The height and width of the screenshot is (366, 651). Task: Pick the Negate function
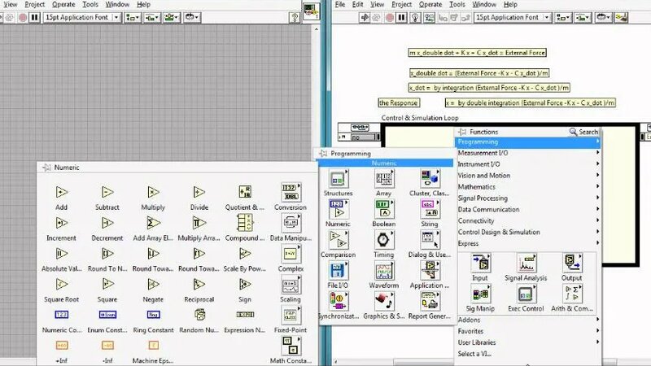pyautogui.click(x=153, y=284)
